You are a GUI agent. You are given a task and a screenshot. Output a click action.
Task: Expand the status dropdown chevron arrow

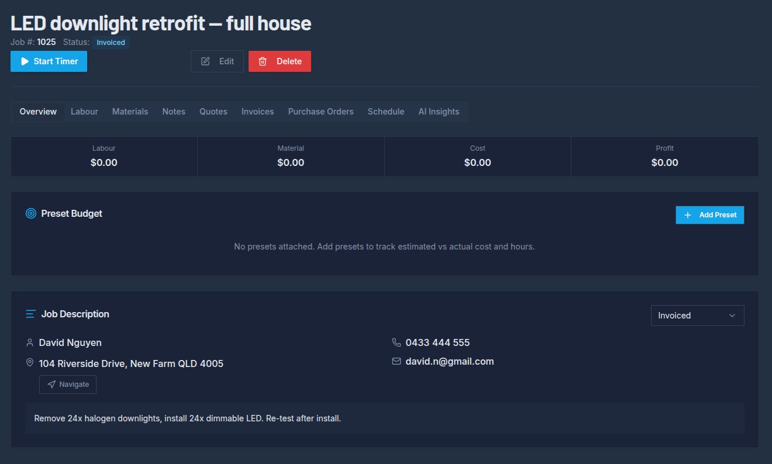[x=732, y=316]
